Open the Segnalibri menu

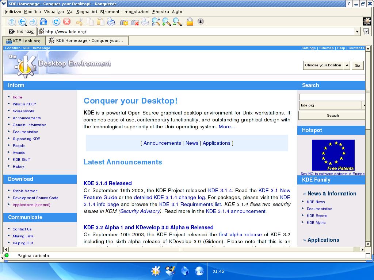(87, 12)
